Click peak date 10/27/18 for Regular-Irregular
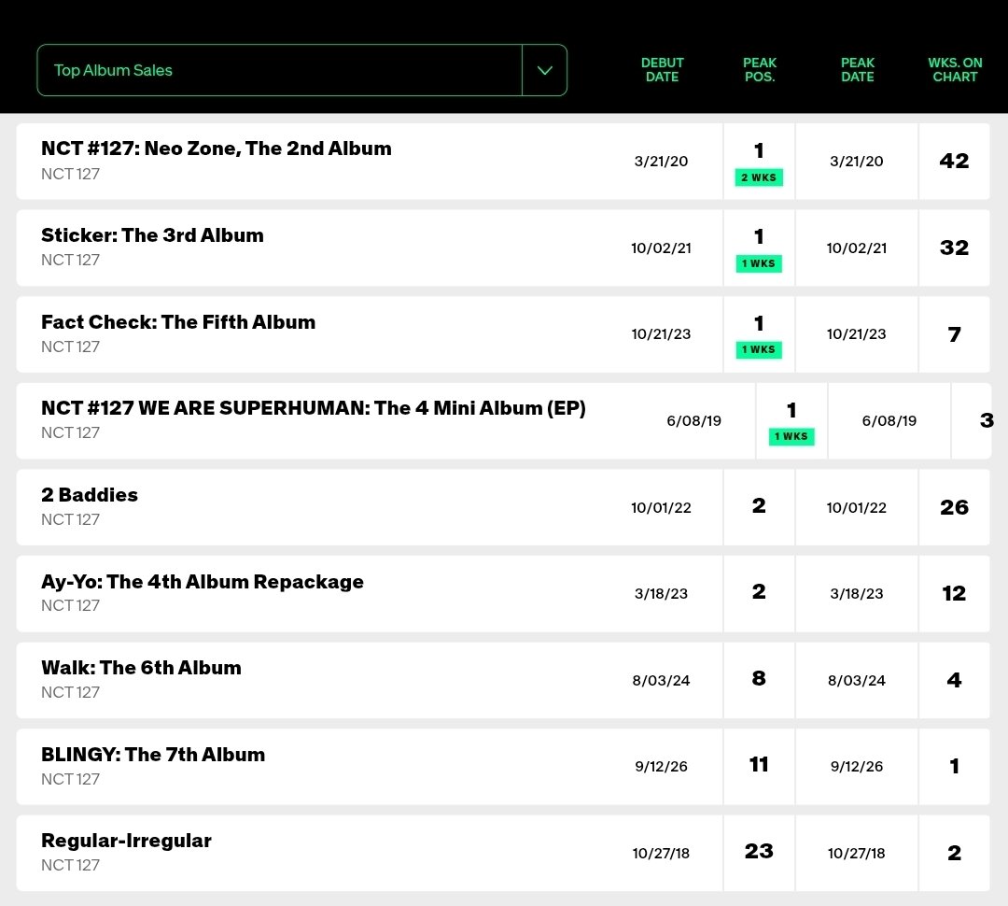 point(856,854)
